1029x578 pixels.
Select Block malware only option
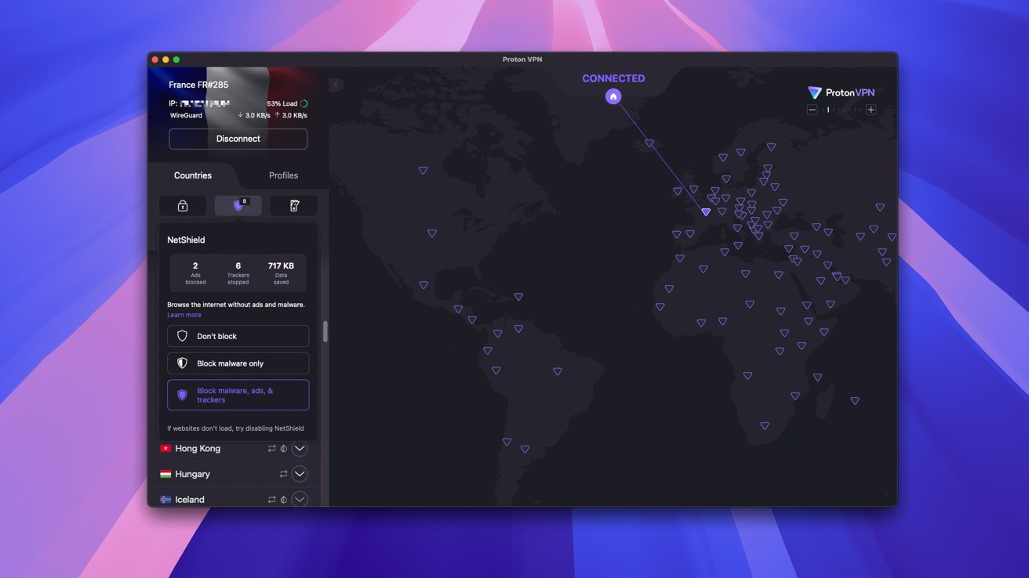coord(238,363)
